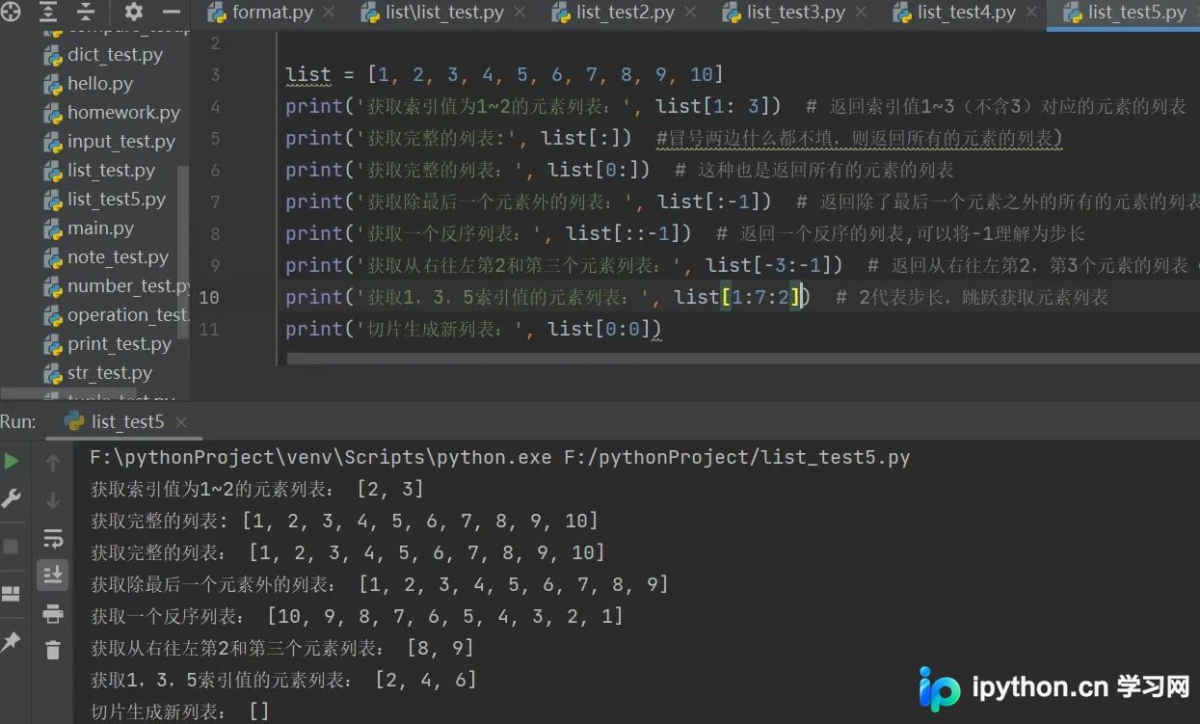Click the stop process square icon
This screenshot has width=1200, height=724.
(x=12, y=546)
